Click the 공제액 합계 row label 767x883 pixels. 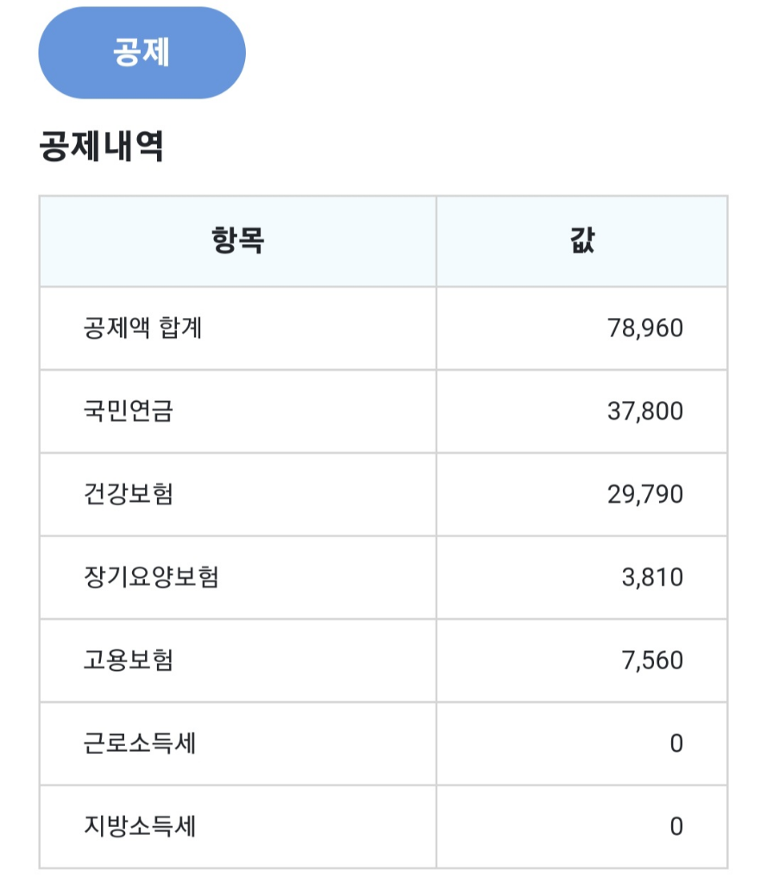(x=142, y=329)
